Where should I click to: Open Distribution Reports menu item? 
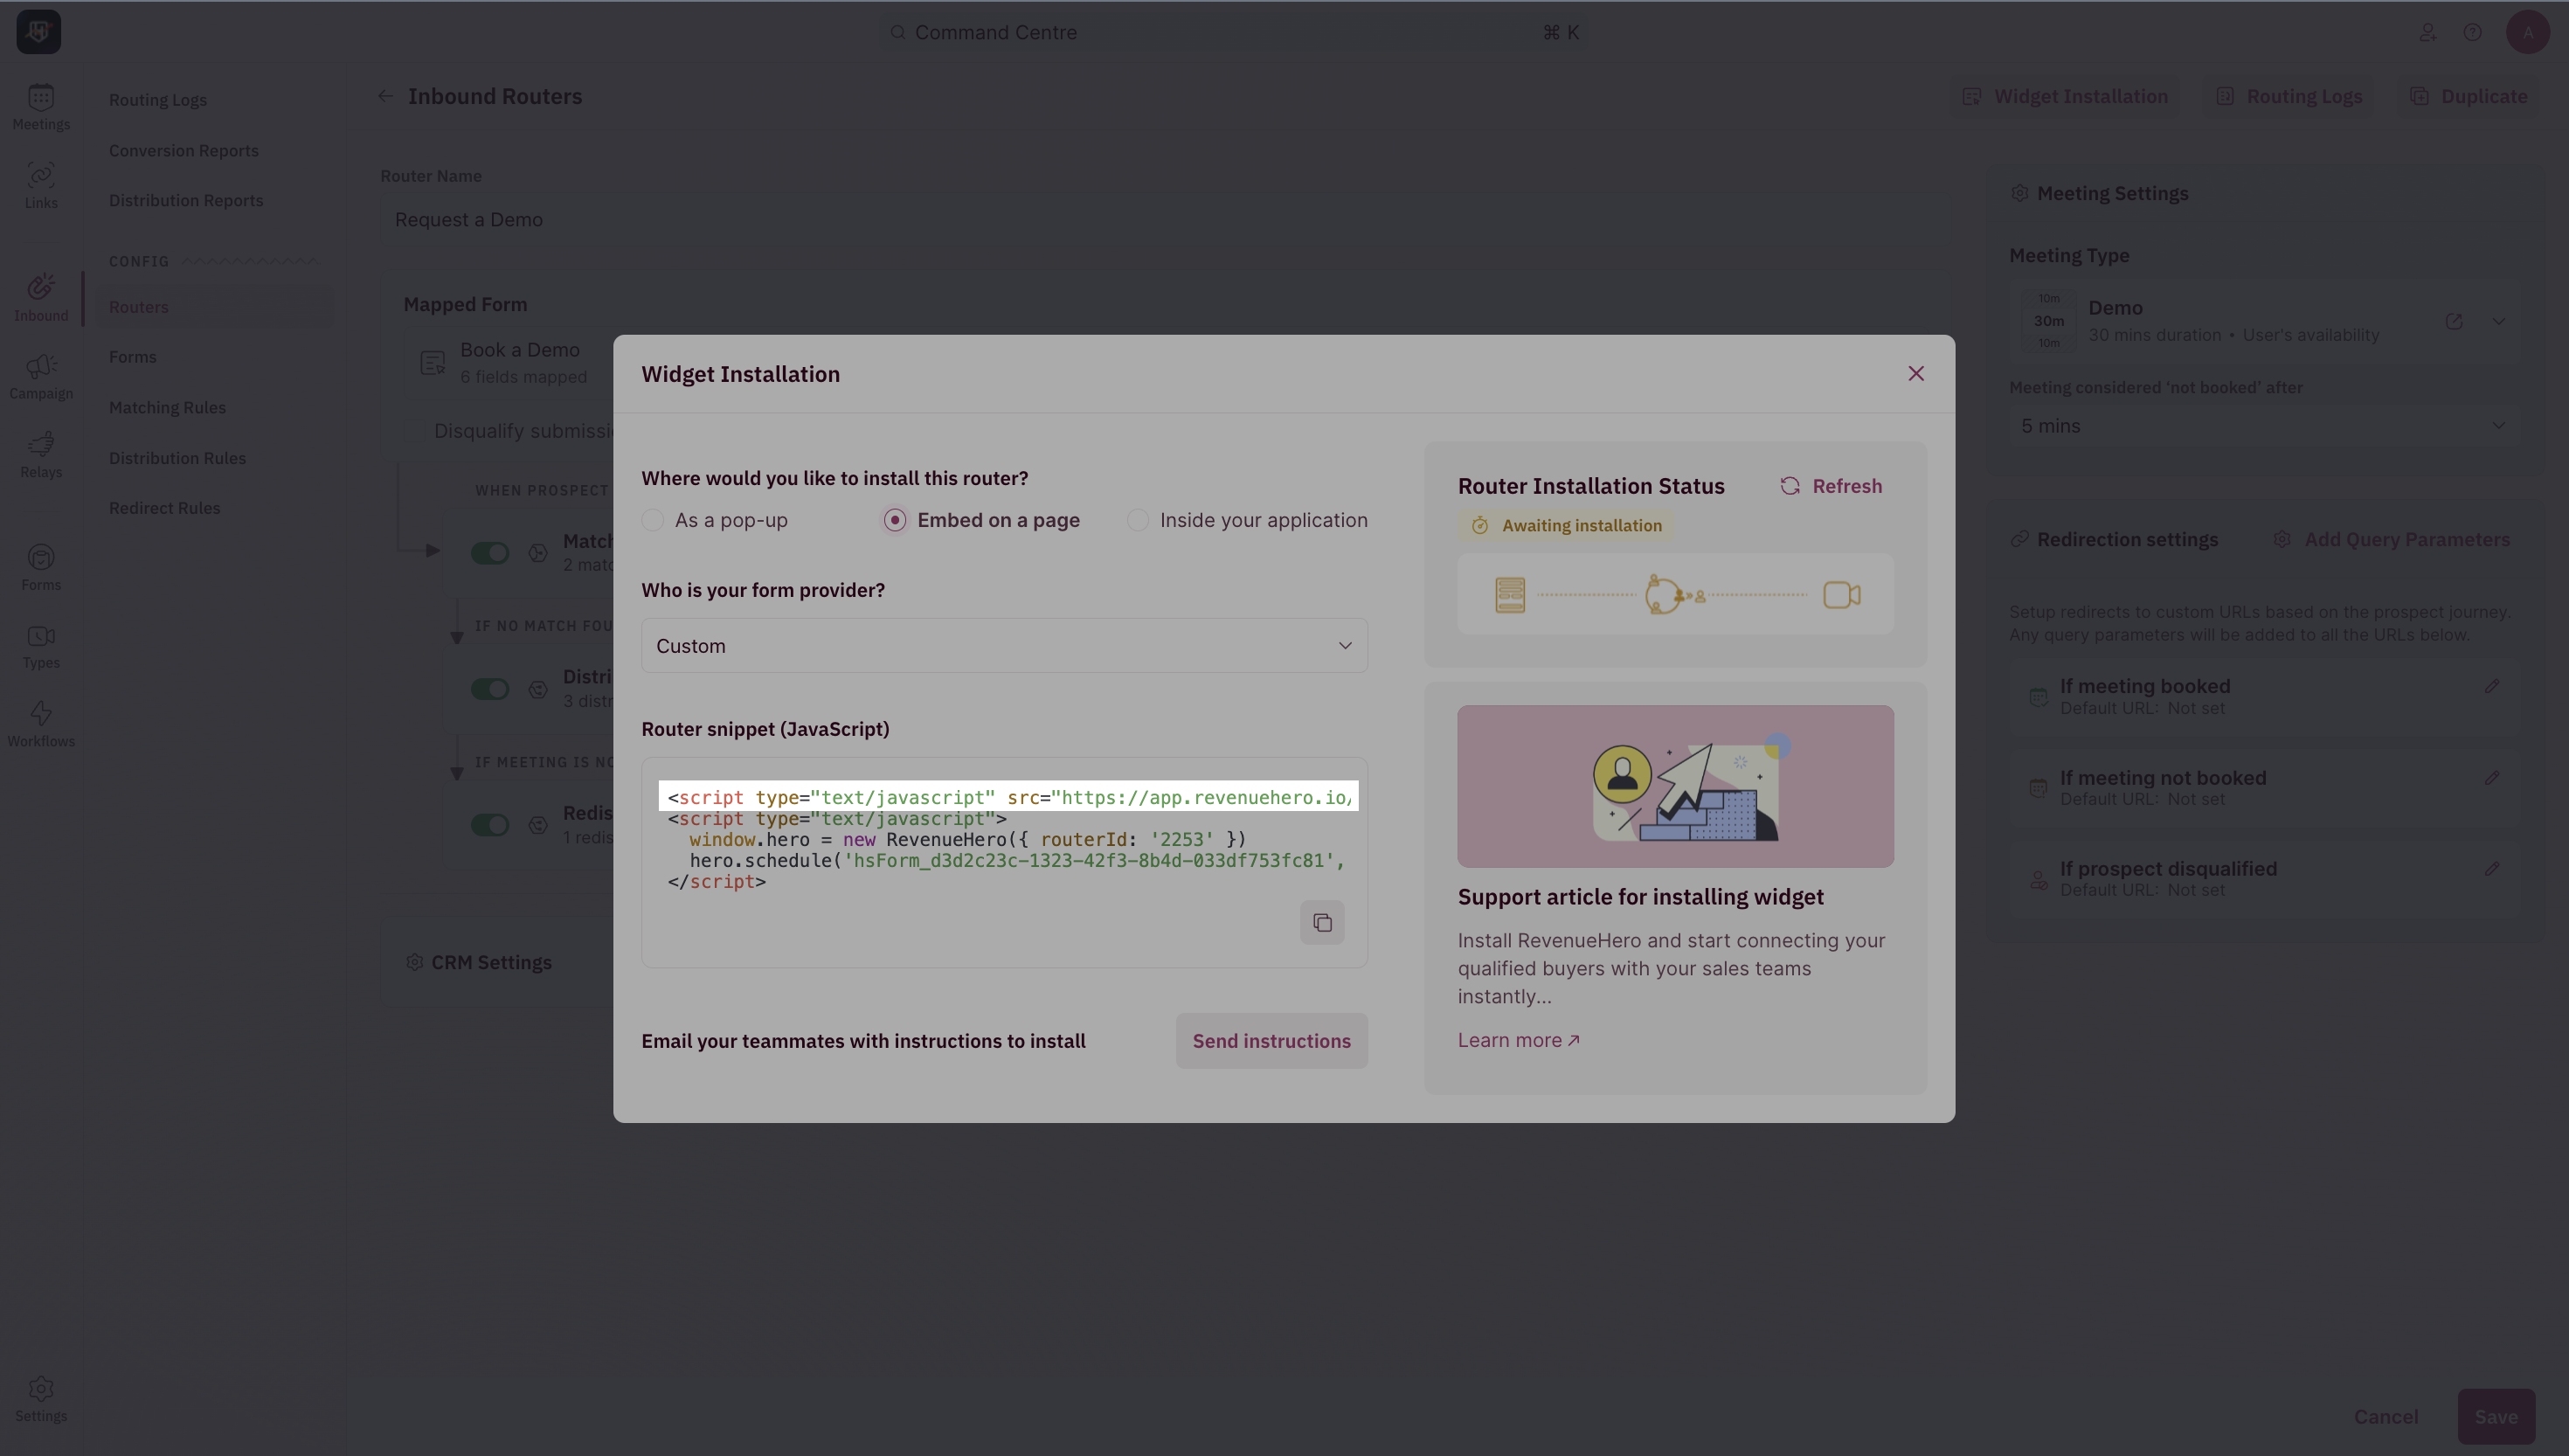coord(186,200)
